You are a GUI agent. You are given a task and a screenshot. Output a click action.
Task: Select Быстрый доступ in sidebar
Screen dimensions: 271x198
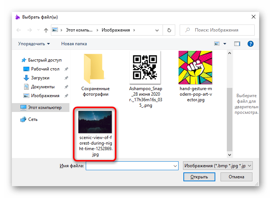pyautogui.click(x=41, y=60)
